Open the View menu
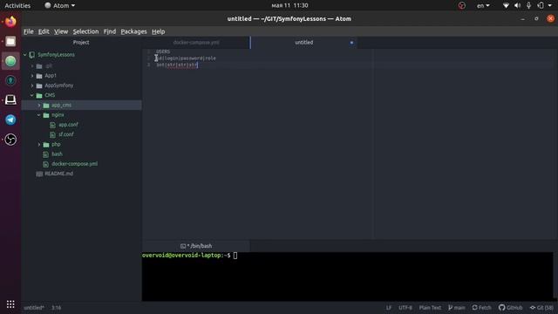 pyautogui.click(x=61, y=31)
